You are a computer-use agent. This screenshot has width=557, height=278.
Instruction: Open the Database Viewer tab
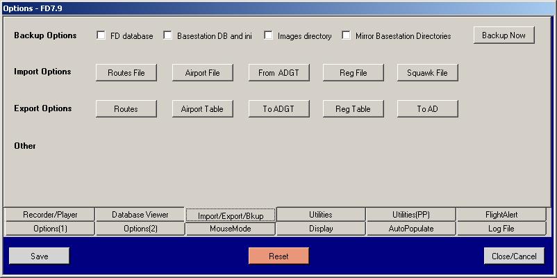pos(140,215)
